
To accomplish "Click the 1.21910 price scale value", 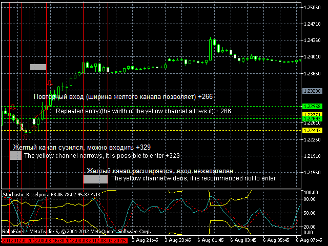I will (312, 156).
